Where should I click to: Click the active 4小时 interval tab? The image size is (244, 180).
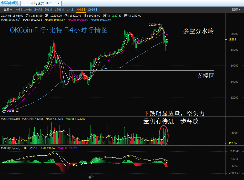coord(81,10)
